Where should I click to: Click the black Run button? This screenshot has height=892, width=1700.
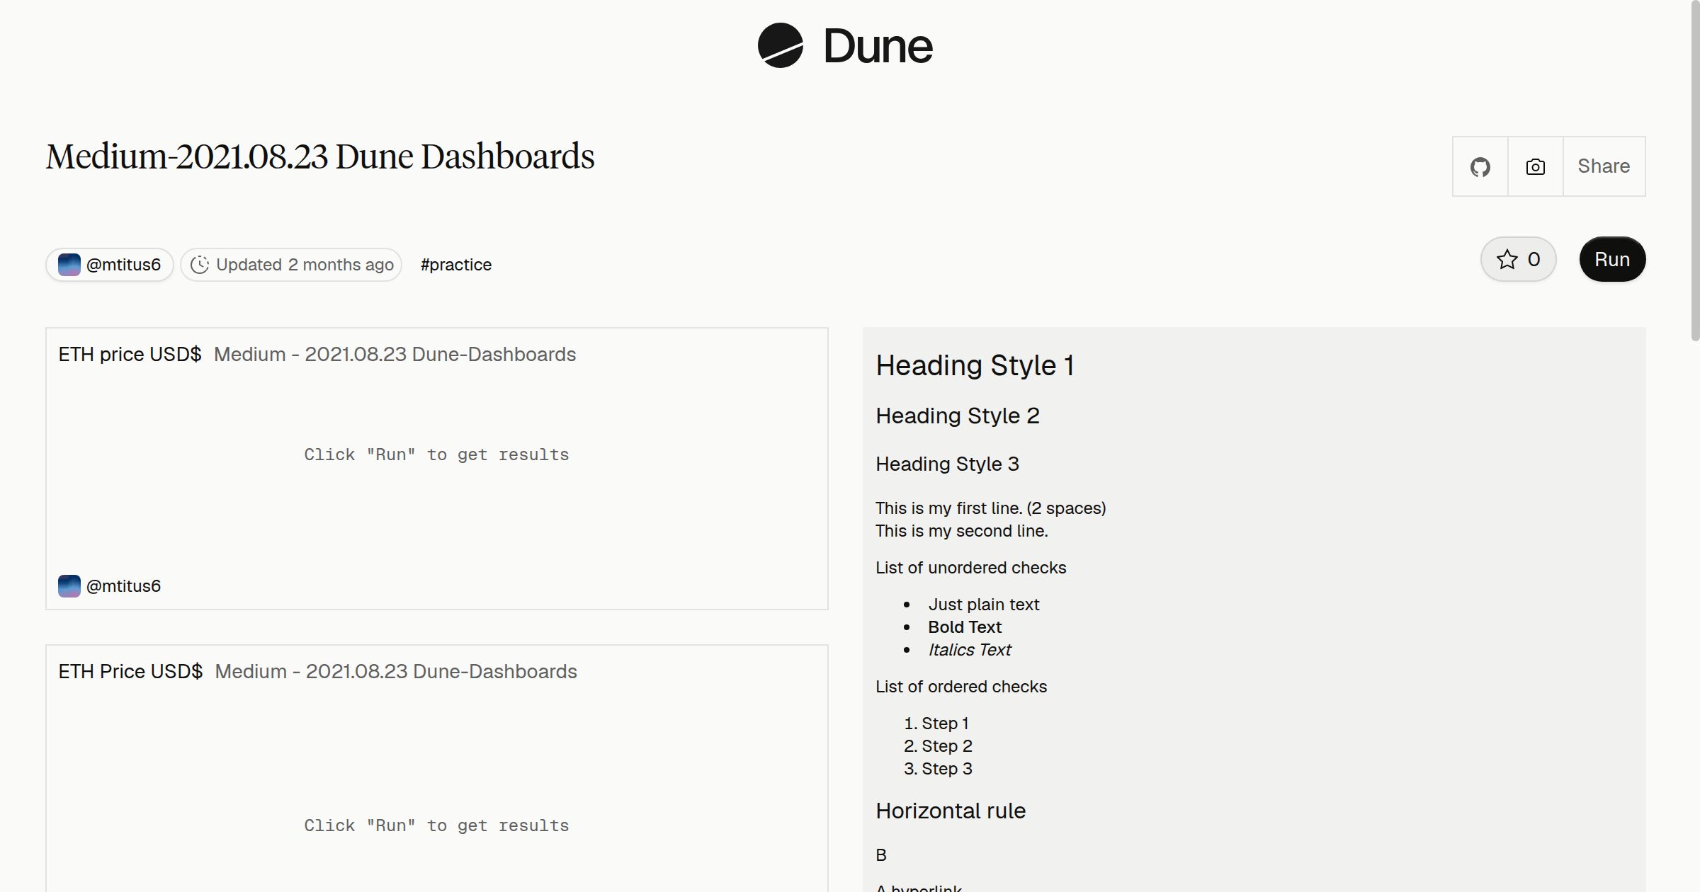click(1612, 259)
